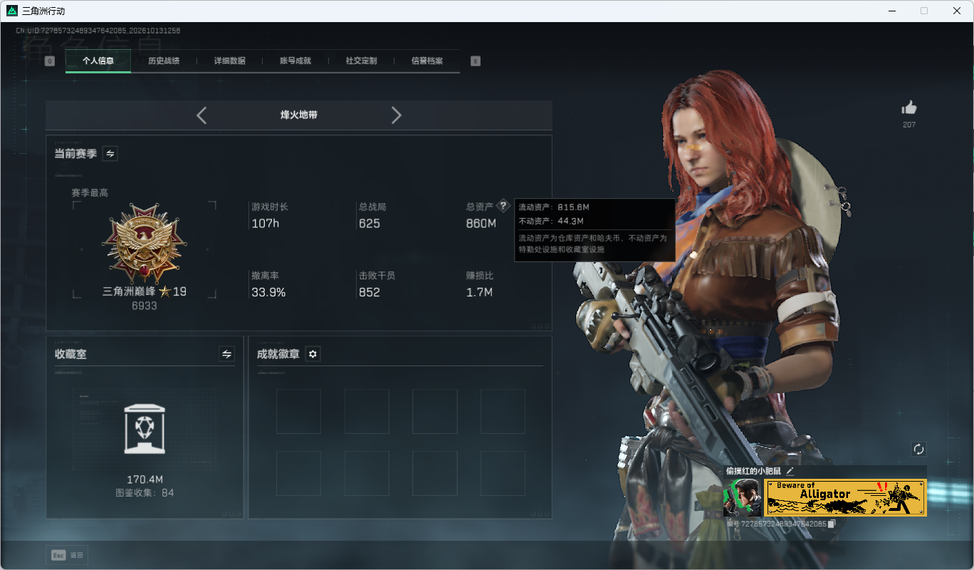Toggle the 当前赛季 season switch icon
This screenshot has height=570, width=974.
point(110,153)
